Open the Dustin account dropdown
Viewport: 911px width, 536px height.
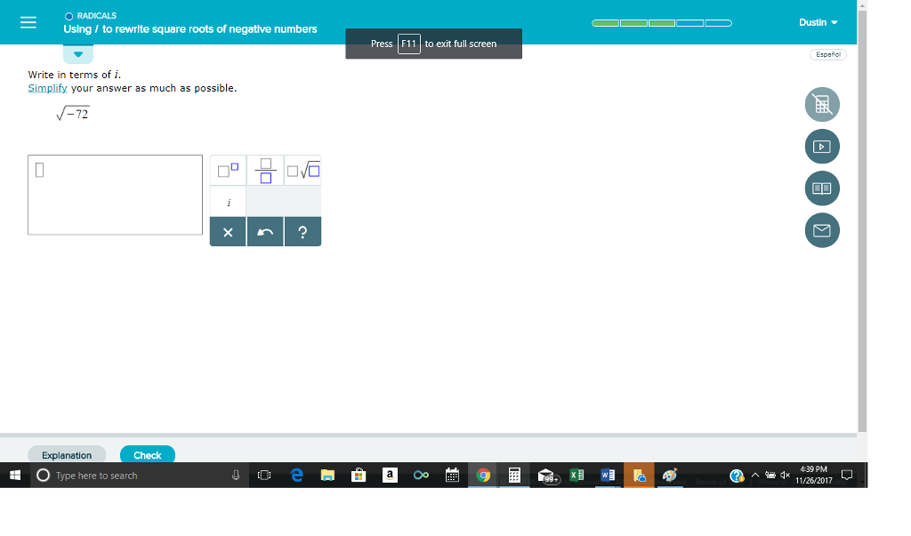point(817,22)
